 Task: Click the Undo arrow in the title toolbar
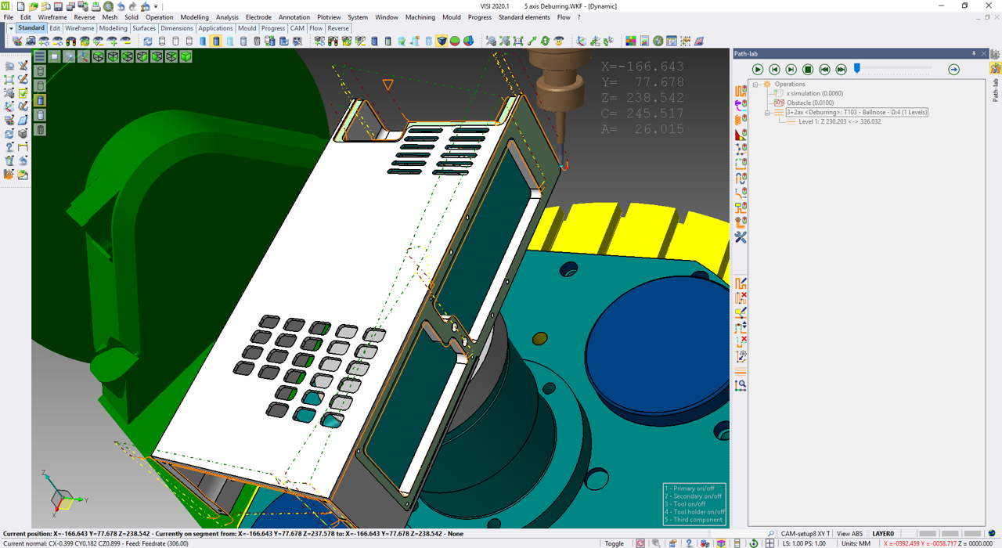(121, 6)
